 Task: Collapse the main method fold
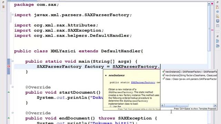tap(12, 61)
